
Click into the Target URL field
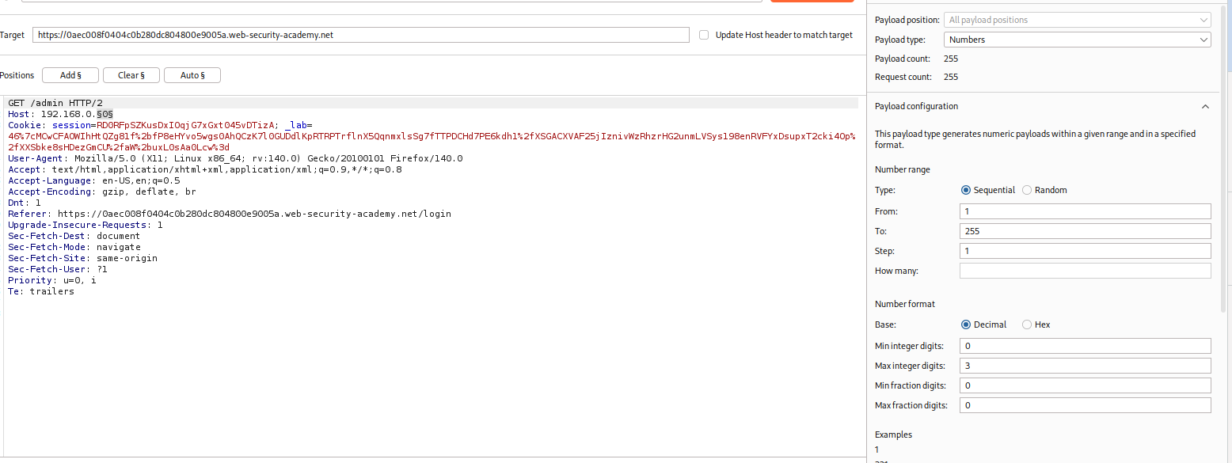pos(361,35)
